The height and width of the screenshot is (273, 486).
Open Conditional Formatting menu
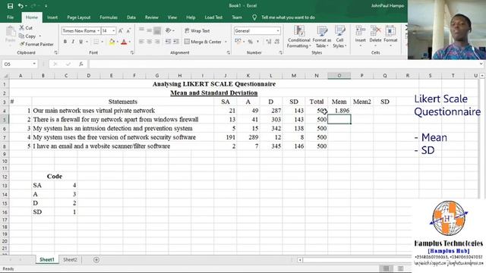(298, 36)
